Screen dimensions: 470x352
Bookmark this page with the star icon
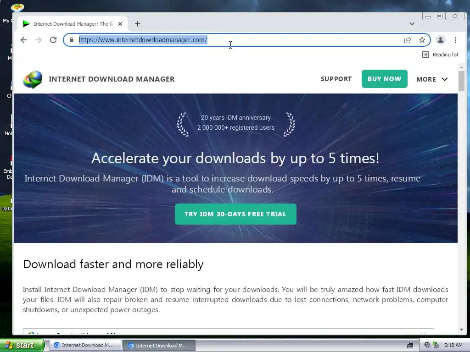tap(422, 40)
